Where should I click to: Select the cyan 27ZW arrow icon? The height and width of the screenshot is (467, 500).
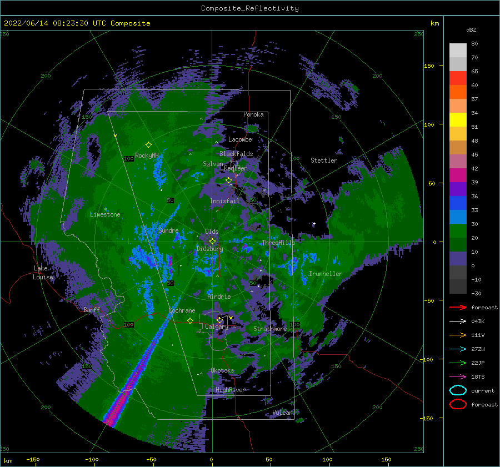click(458, 349)
